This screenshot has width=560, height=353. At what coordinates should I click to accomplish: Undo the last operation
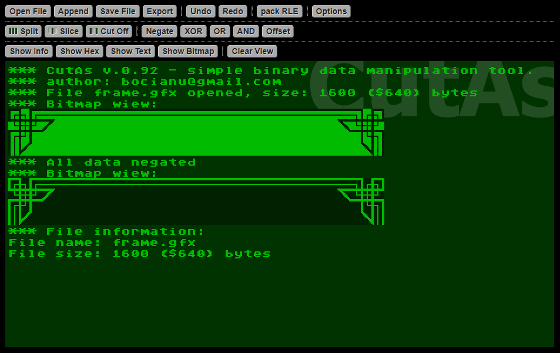(x=201, y=11)
